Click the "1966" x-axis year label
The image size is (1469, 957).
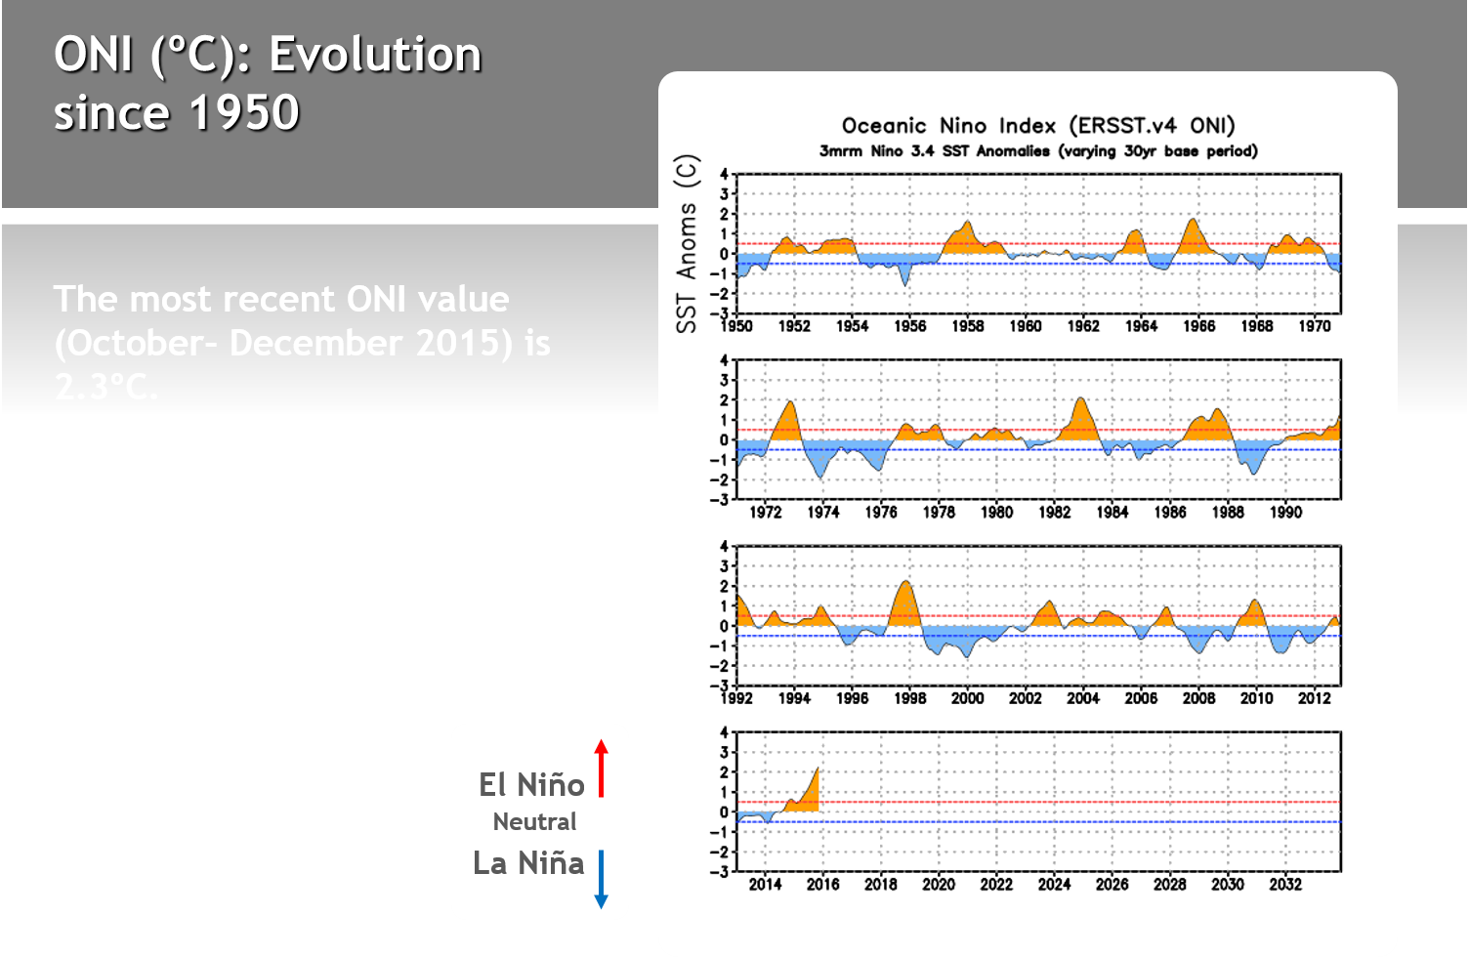(x=1199, y=326)
